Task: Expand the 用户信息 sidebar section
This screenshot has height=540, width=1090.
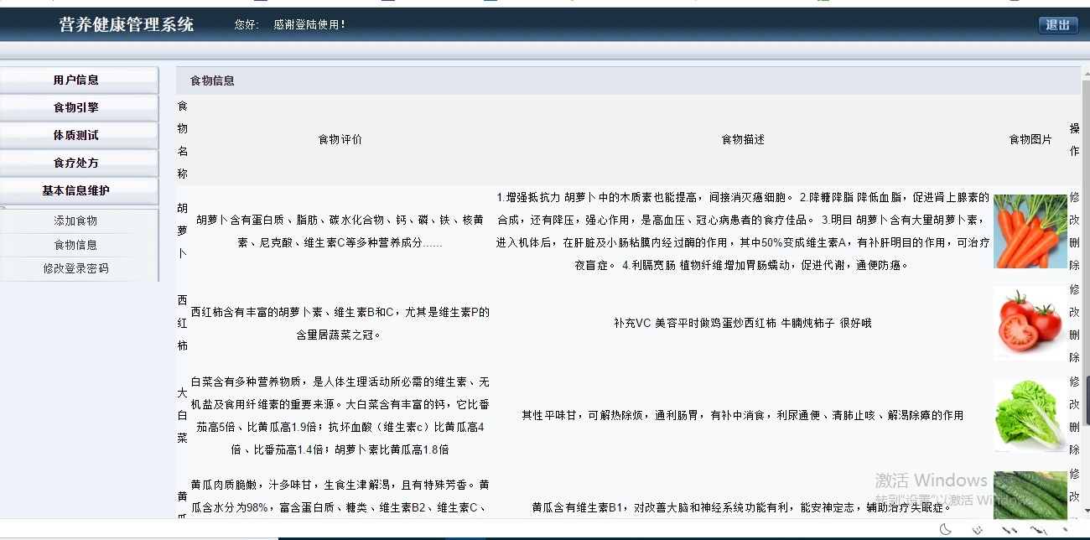Action: [x=79, y=79]
